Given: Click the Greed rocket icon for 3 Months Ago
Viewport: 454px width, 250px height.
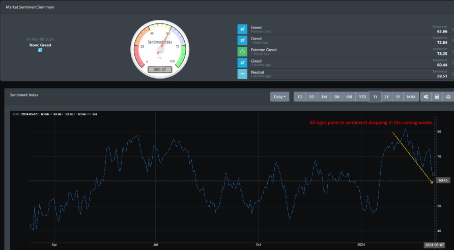Looking at the screenshot, I should pos(242,63).
